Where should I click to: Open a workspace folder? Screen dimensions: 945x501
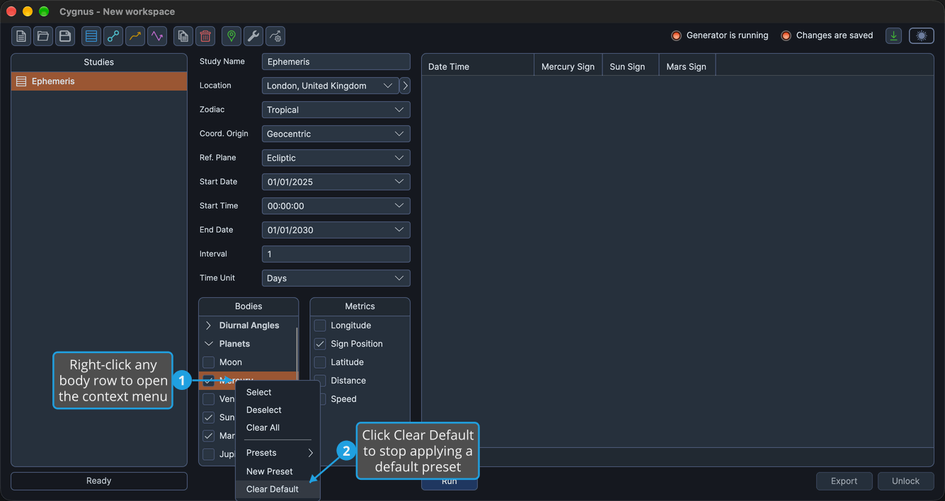point(43,36)
